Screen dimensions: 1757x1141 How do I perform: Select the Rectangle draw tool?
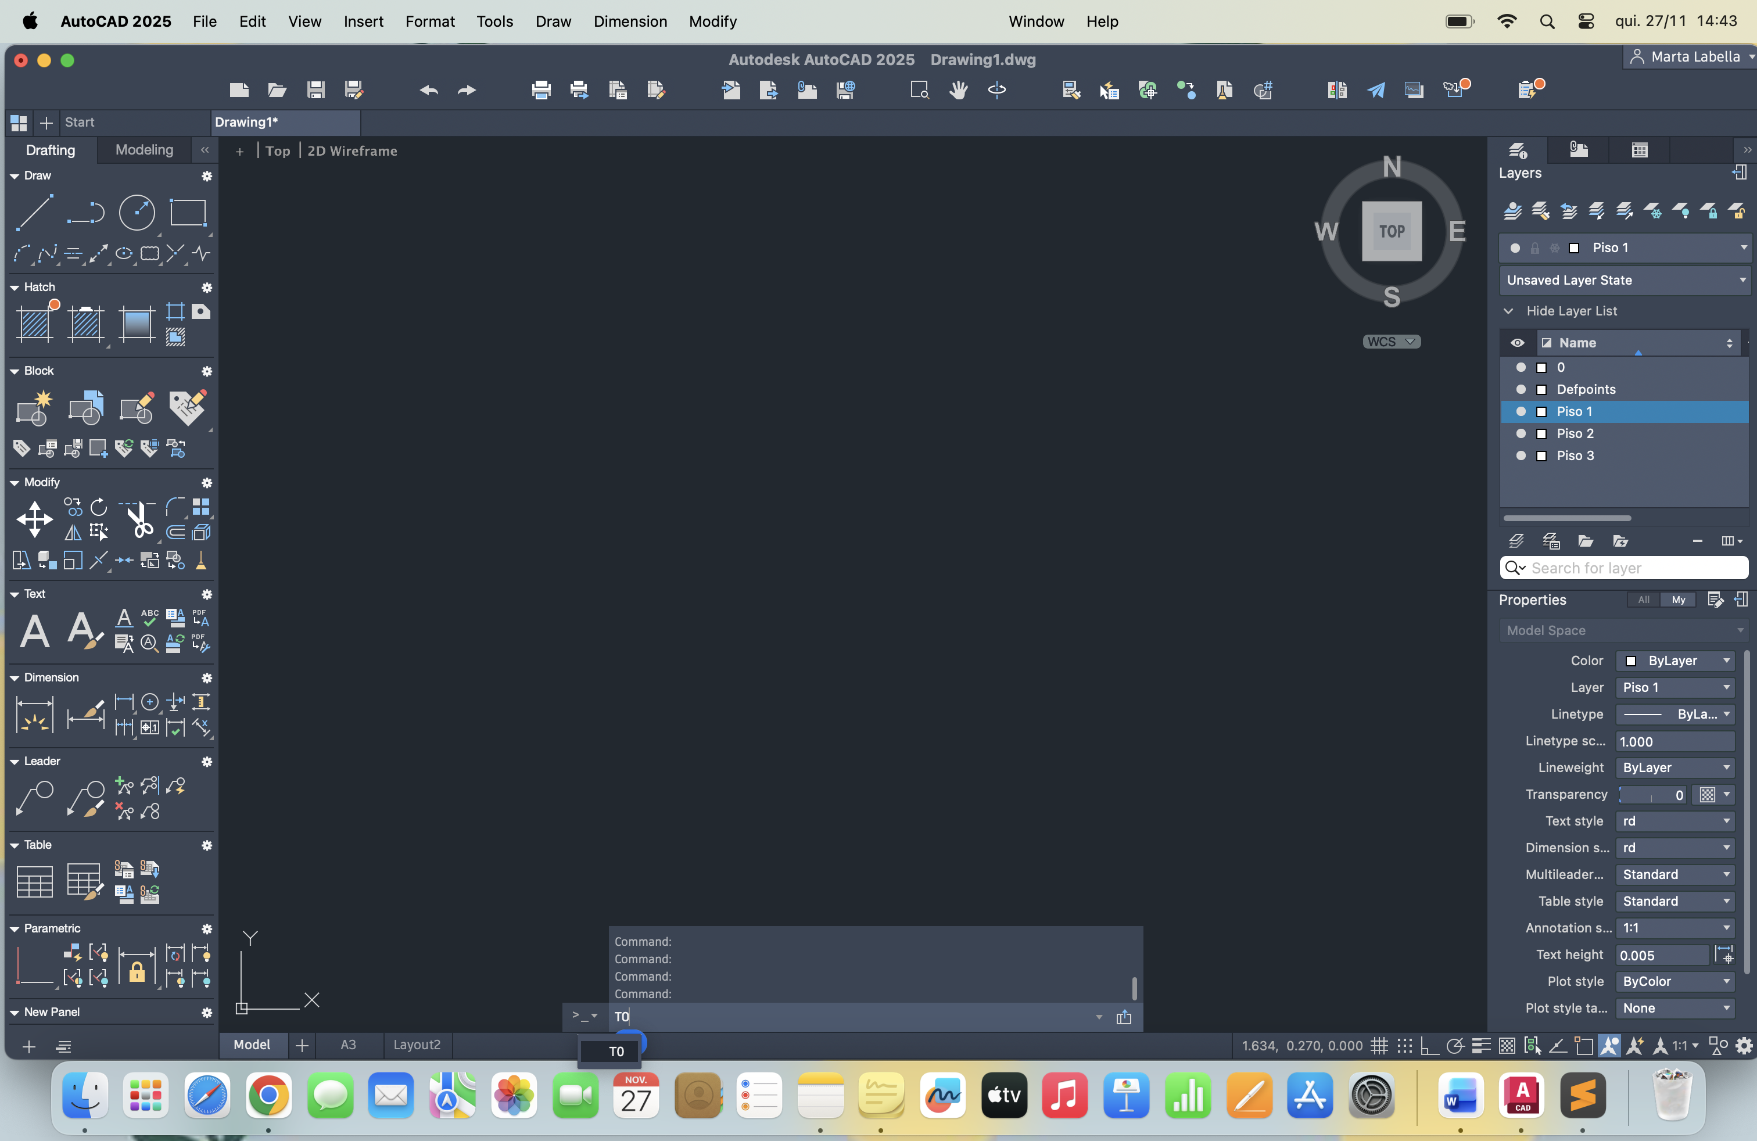click(x=188, y=213)
